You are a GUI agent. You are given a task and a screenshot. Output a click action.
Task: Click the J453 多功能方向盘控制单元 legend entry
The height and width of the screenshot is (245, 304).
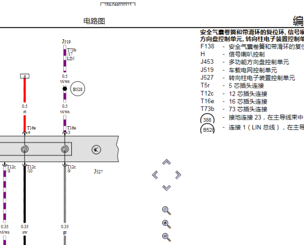pos(245,62)
